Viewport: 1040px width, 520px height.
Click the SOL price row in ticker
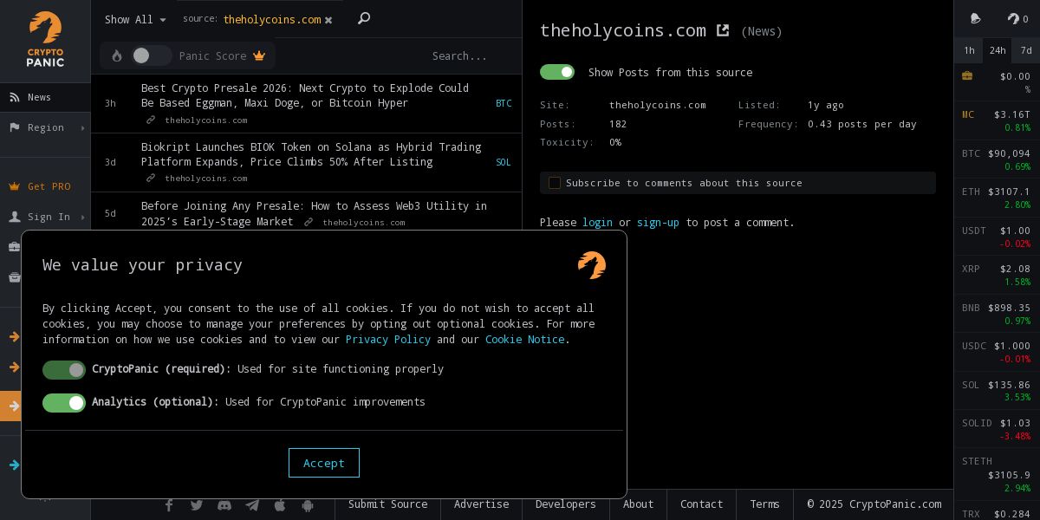997,391
